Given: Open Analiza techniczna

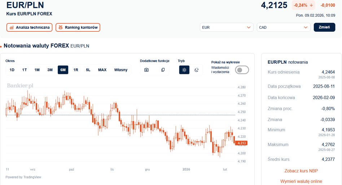Looking at the screenshot, I should pyautogui.click(x=30, y=27).
